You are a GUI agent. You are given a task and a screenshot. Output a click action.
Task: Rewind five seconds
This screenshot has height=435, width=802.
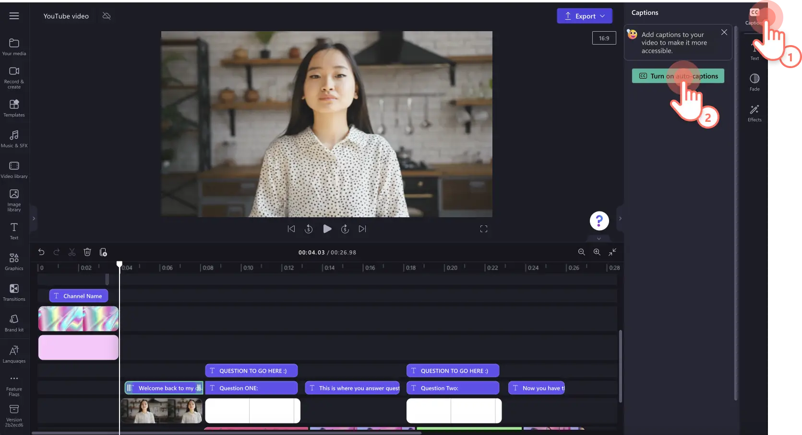[309, 229]
